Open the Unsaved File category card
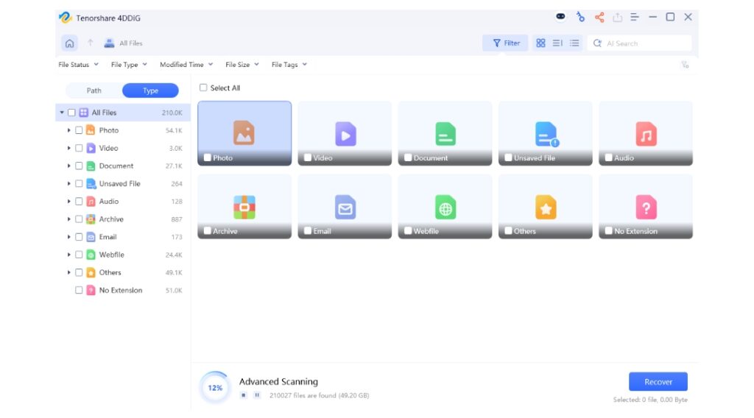 (546, 133)
